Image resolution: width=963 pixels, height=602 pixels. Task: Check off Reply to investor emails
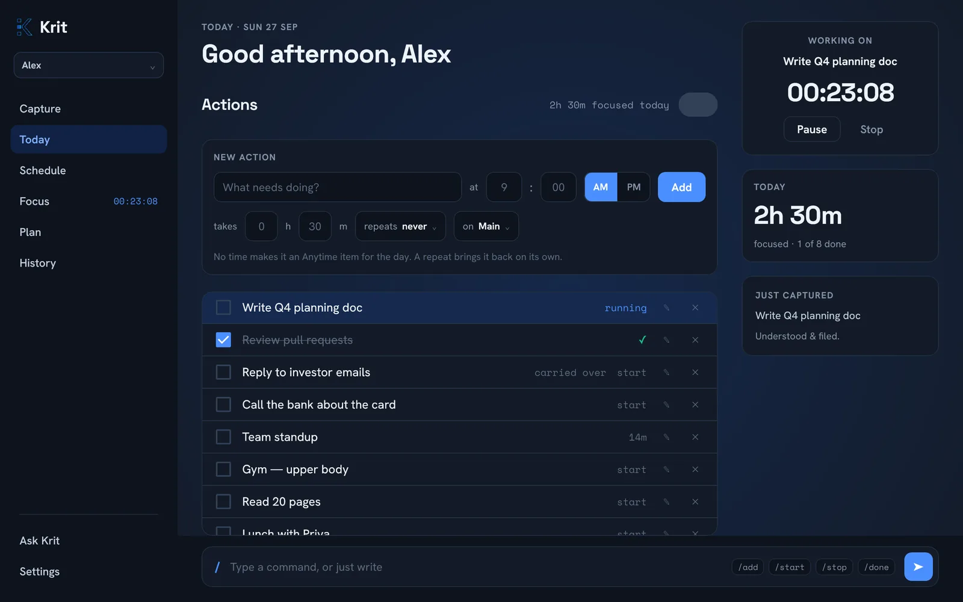pyautogui.click(x=223, y=372)
